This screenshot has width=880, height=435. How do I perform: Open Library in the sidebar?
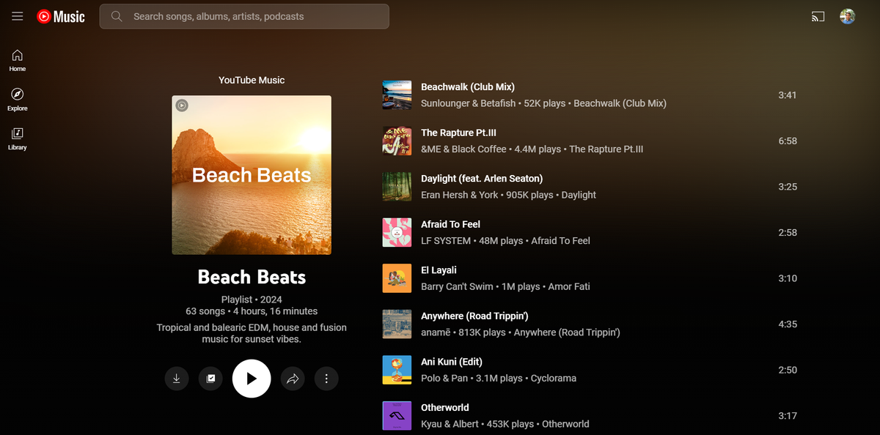click(x=18, y=139)
